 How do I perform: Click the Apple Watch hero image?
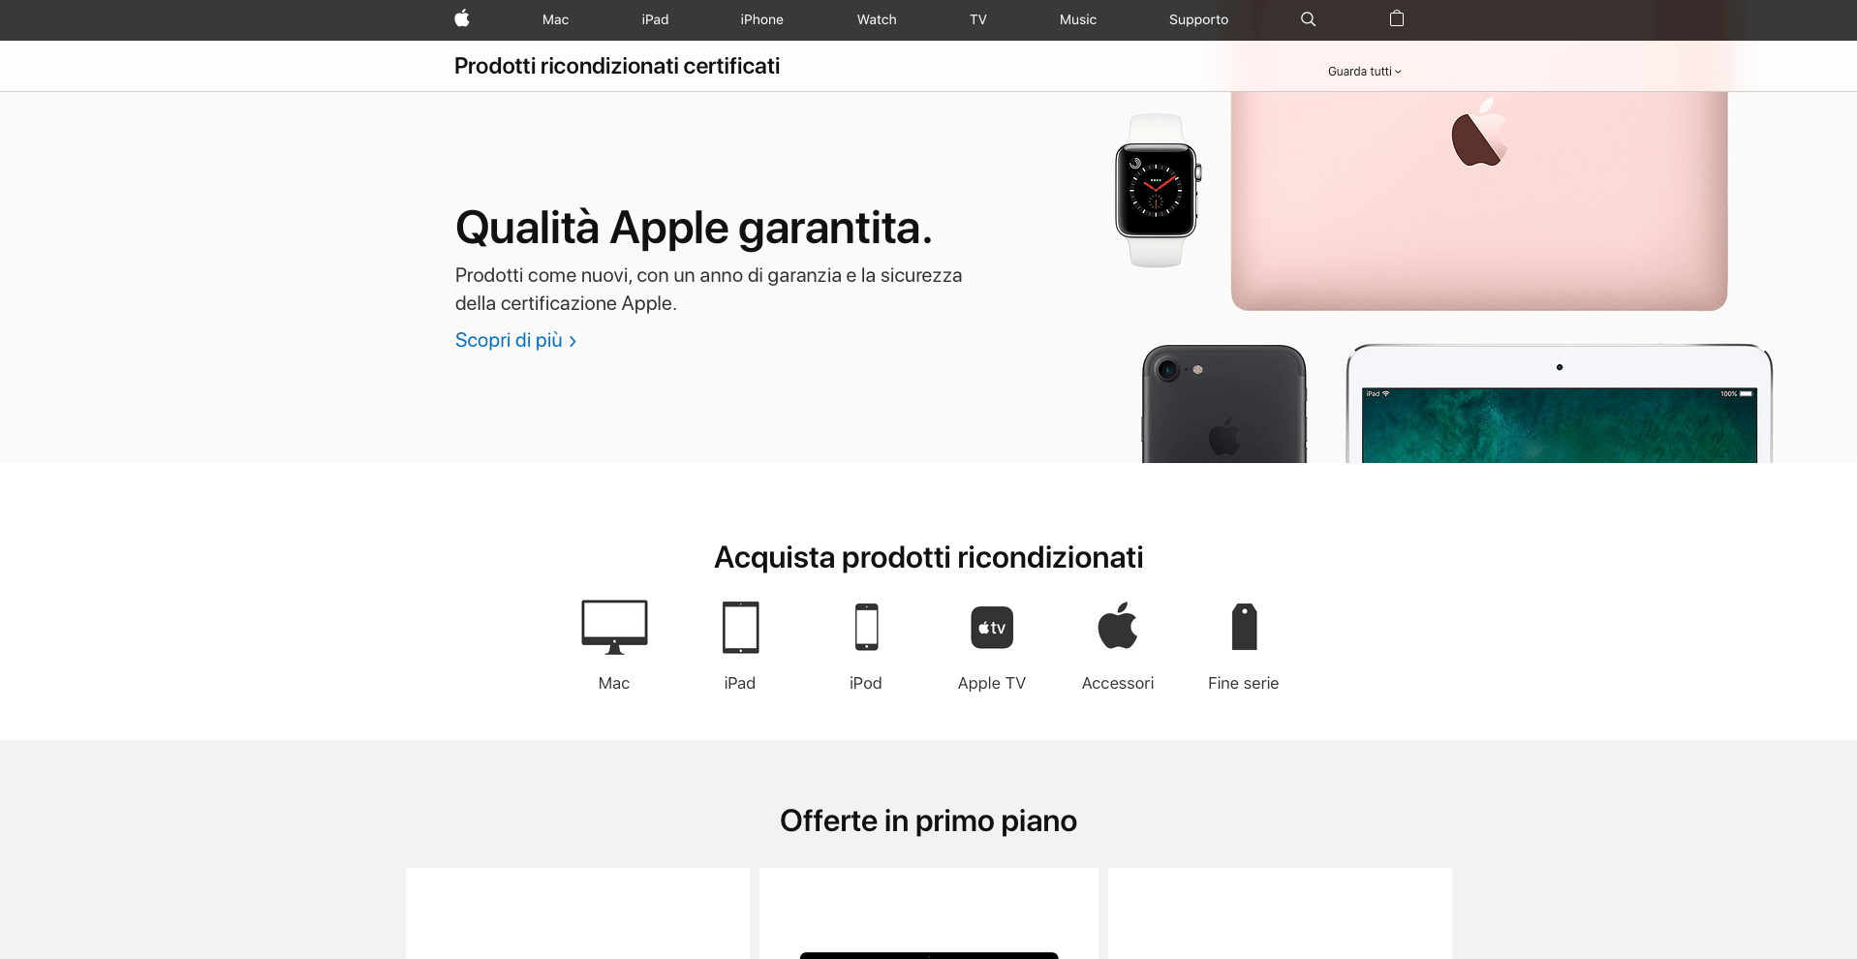coord(1157,191)
